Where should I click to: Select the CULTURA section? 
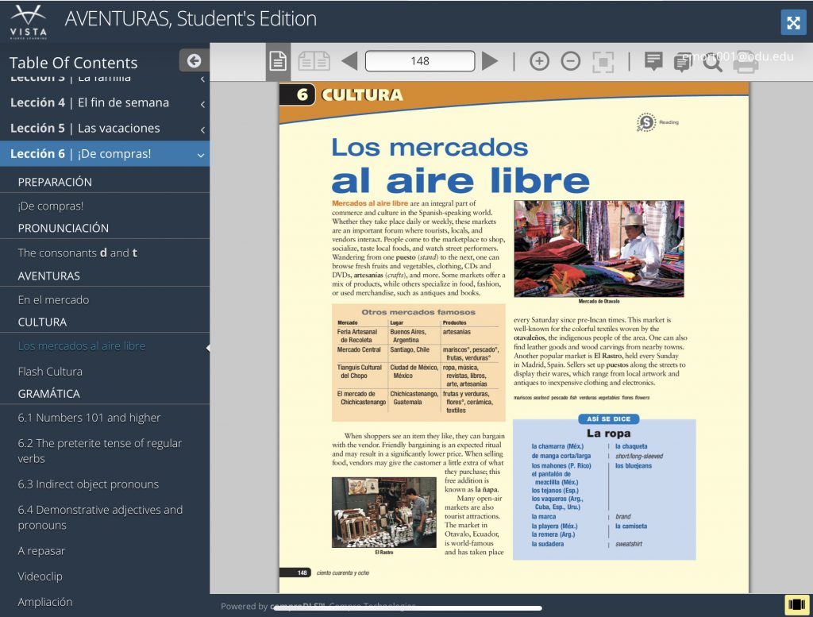tap(42, 322)
